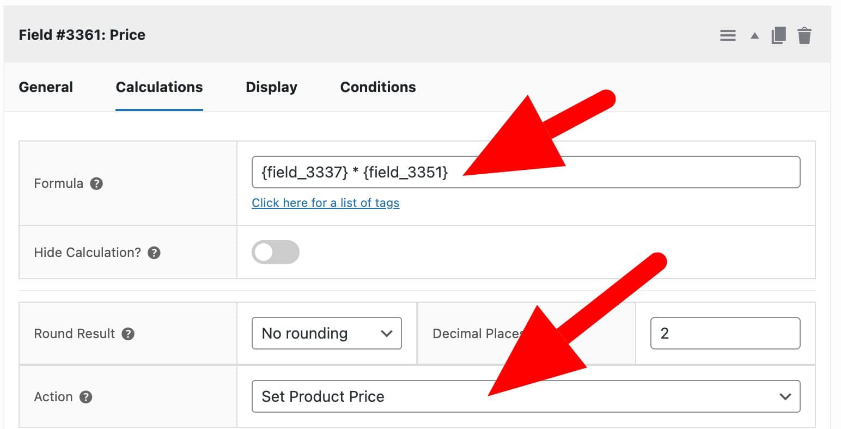Select the Conditions tab
Screen dimensions: 841x429
click(377, 87)
